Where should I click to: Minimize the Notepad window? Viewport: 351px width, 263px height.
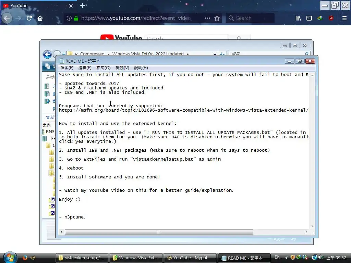click(x=289, y=61)
